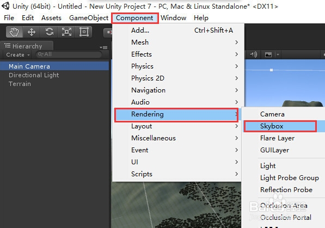Open the Create dropdown in Hierarchy
This screenshot has height=228, width=325.
[x=18, y=55]
